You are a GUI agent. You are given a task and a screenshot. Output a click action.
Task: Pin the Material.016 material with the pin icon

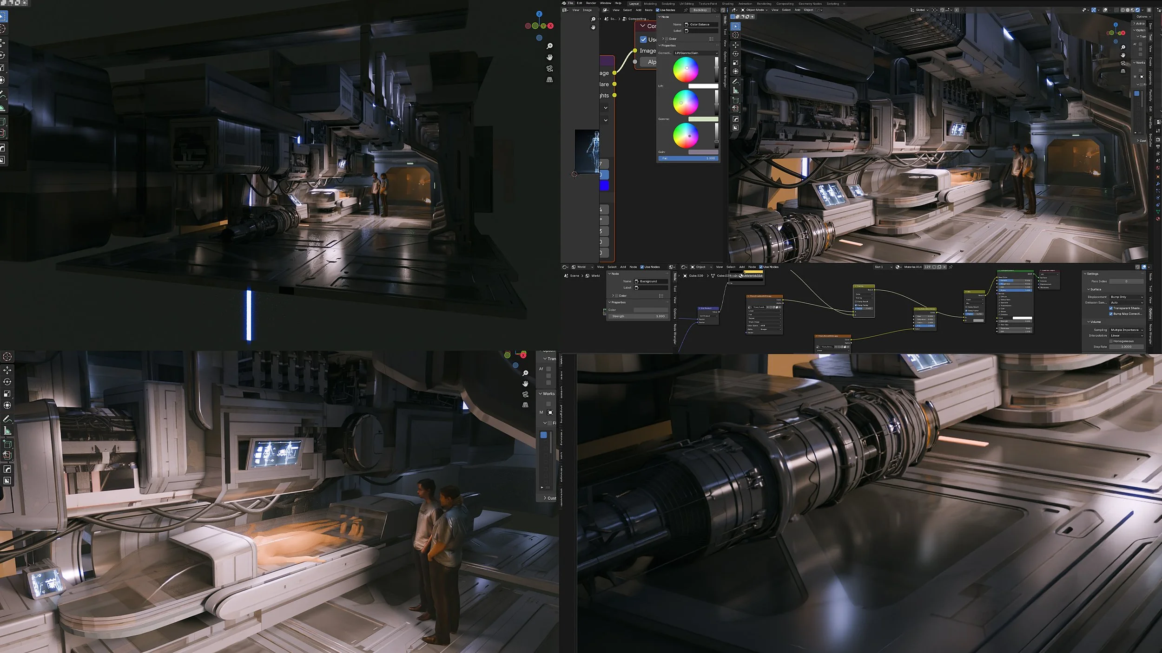(x=951, y=267)
